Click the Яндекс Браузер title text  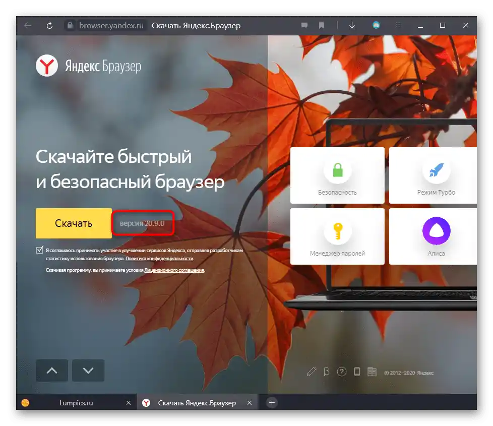click(103, 67)
